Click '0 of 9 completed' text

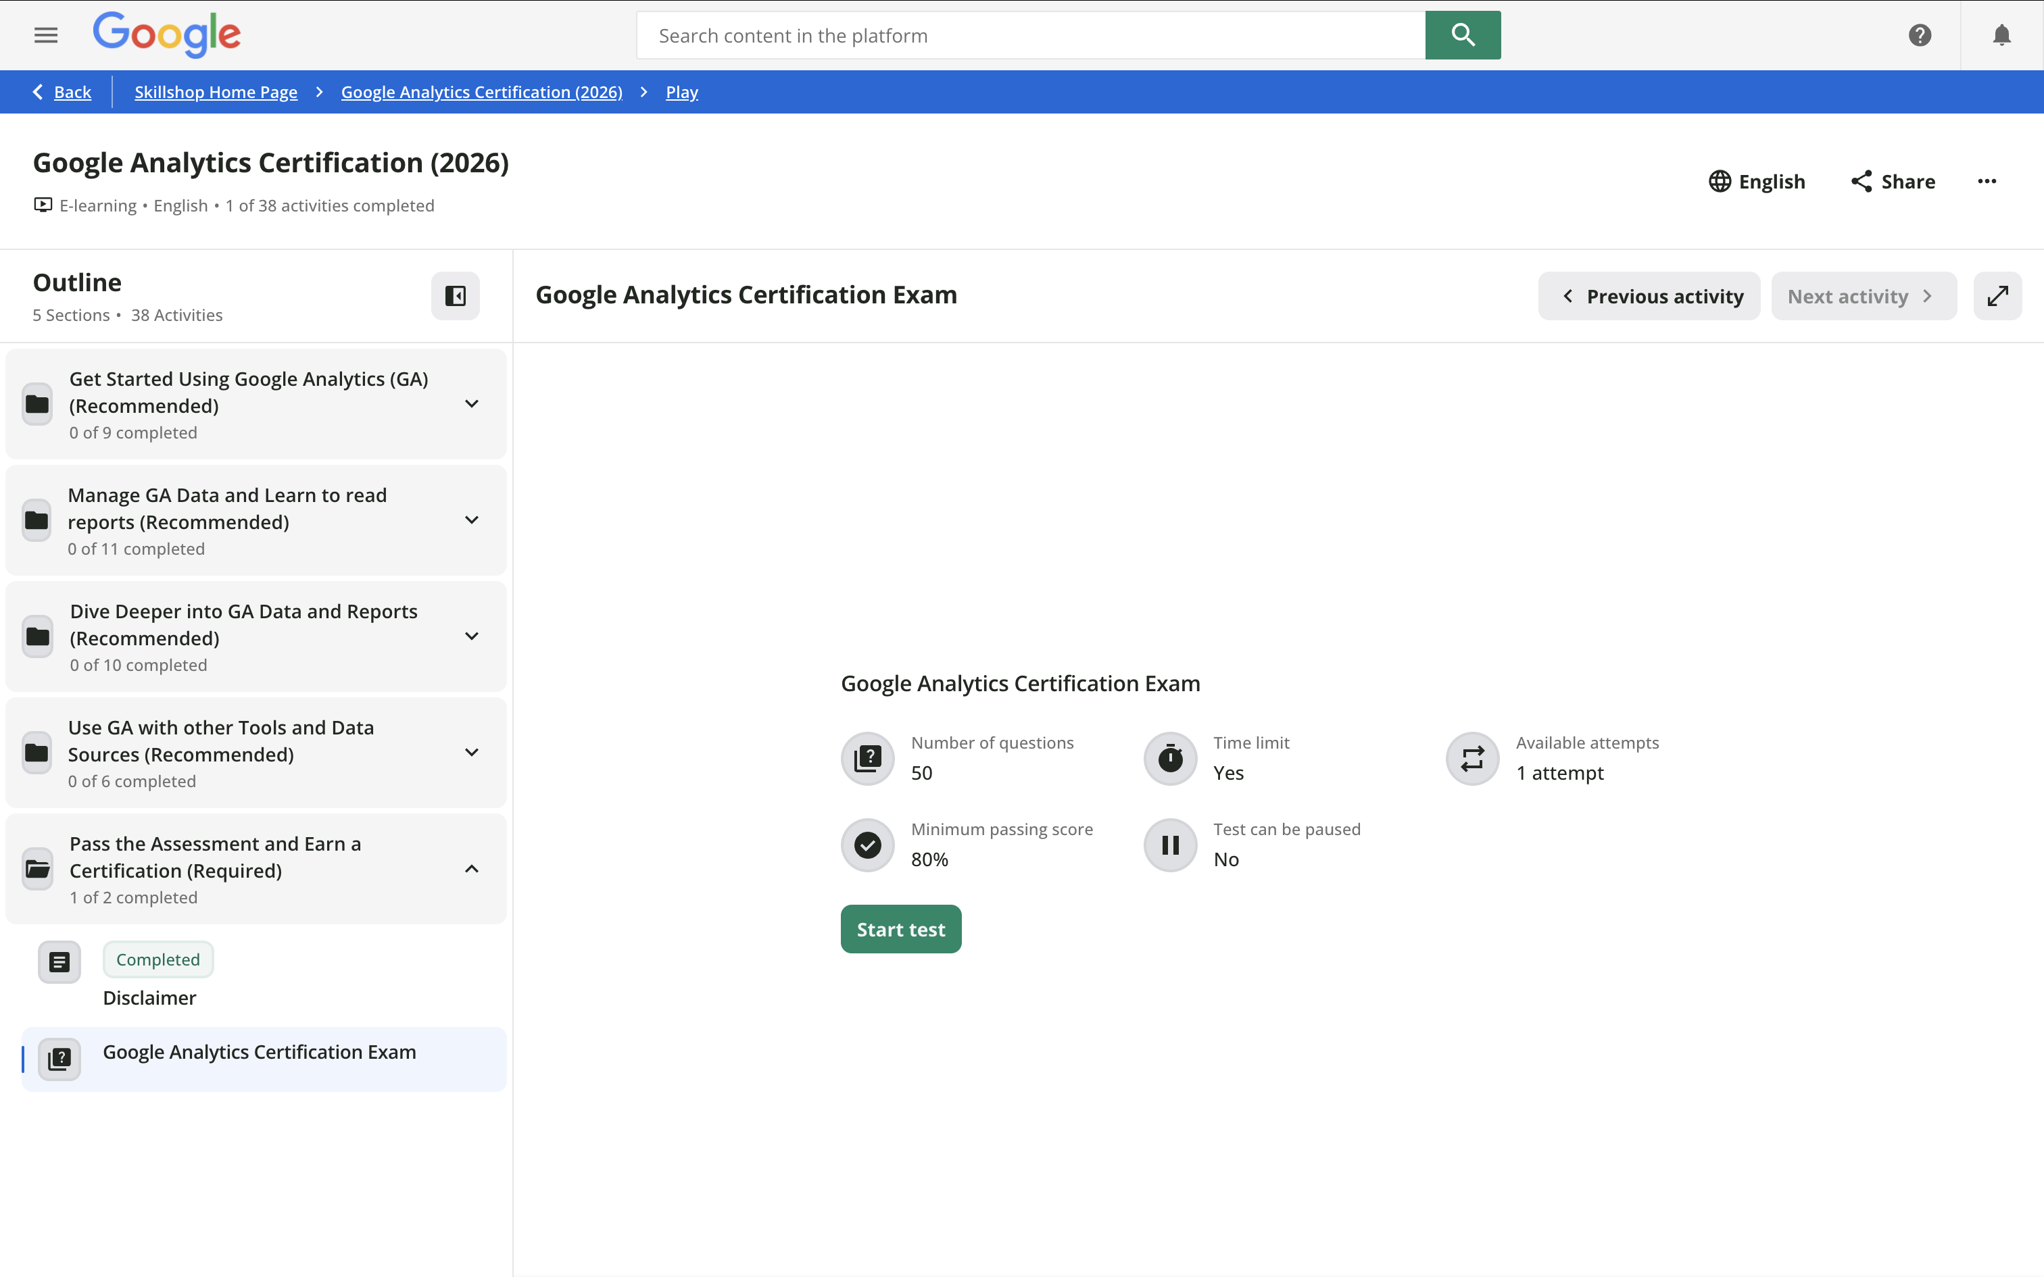pos(133,432)
